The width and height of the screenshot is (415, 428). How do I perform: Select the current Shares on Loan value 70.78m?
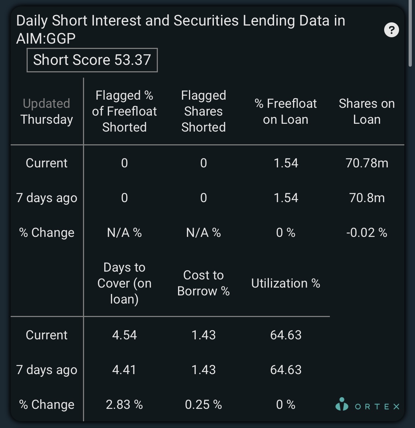click(367, 163)
